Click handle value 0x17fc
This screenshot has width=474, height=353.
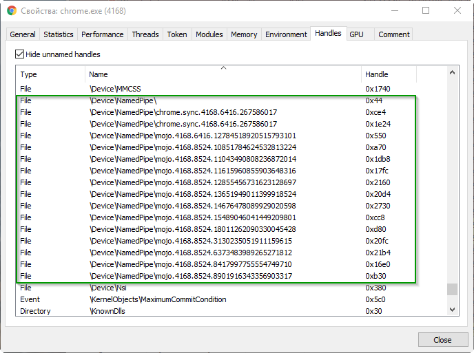[x=377, y=171]
